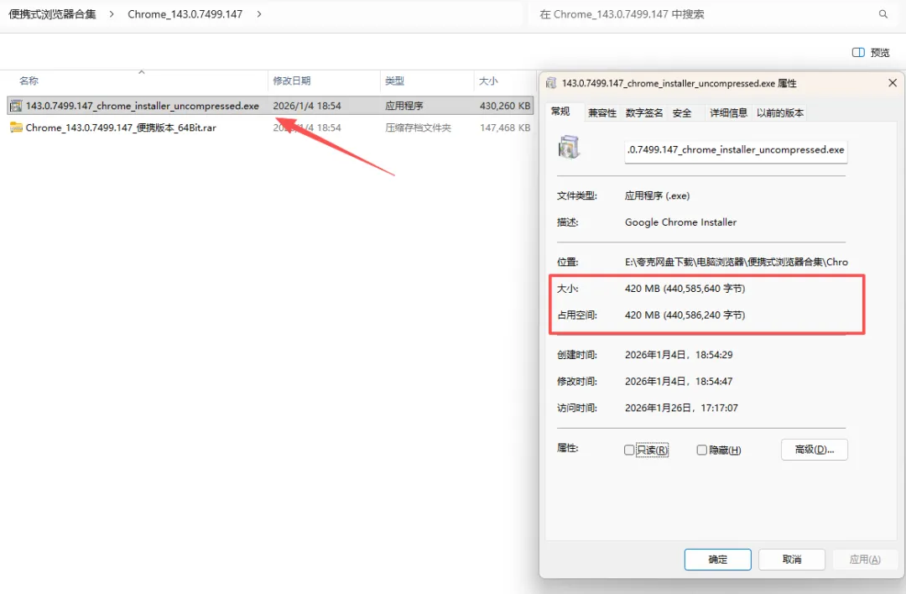Click the installer icon in properties dialog
Screen dimensions: 906x594
point(569,148)
